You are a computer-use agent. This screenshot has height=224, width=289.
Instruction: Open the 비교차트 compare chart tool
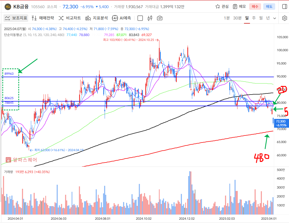pos(70,18)
